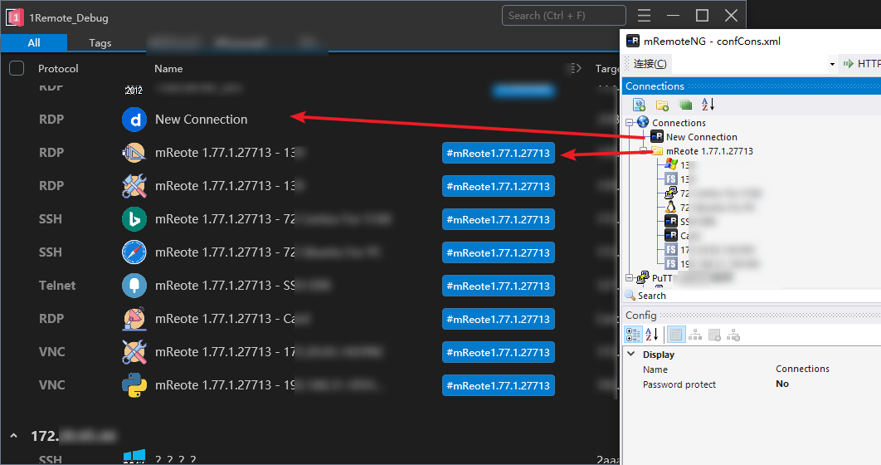Click the Protocol column header
The height and width of the screenshot is (465, 881).
[58, 68]
